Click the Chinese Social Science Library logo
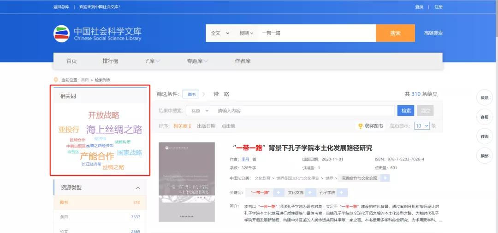This screenshot has width=498, height=233. point(97,34)
